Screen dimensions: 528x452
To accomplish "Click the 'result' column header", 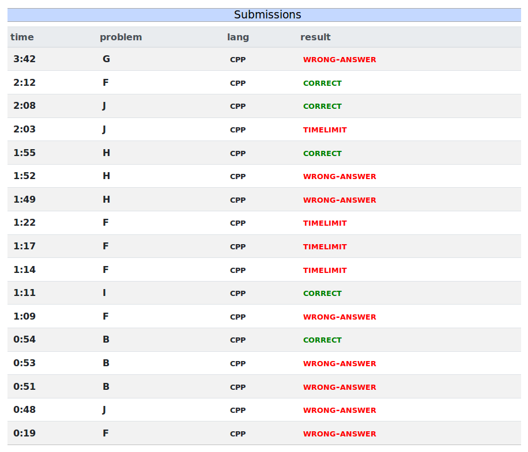I will click(315, 37).
